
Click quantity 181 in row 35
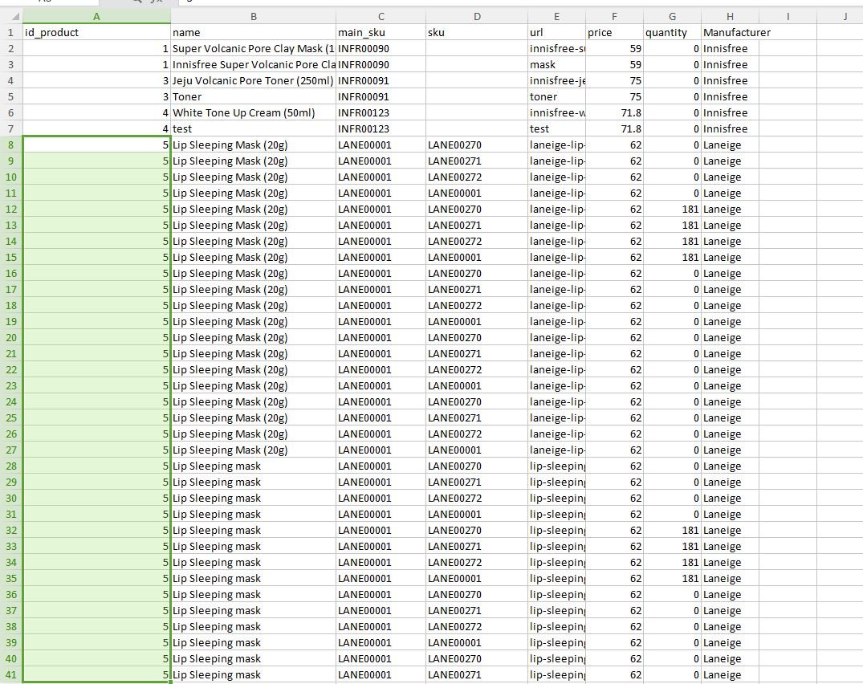(672, 578)
